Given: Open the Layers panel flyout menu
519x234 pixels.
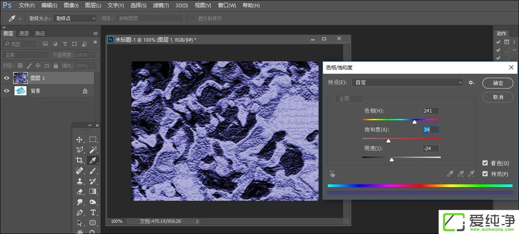Looking at the screenshot, I should [96, 33].
